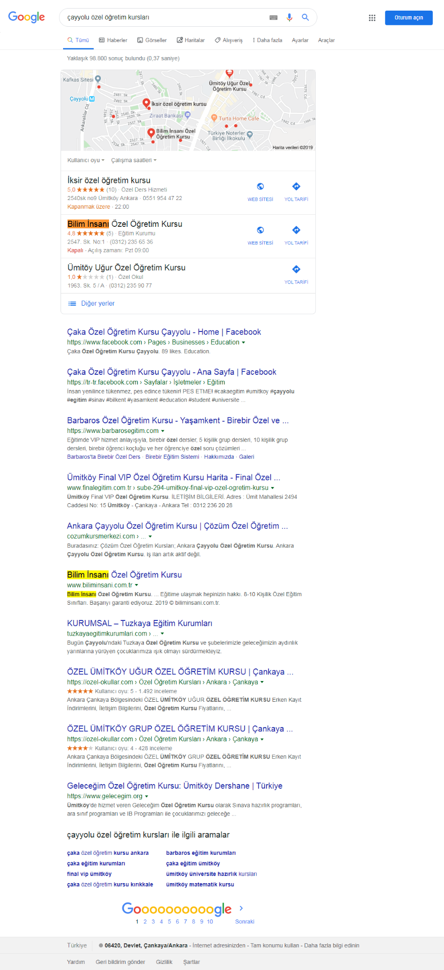The width and height of the screenshot is (444, 970).
Task: Open ÖZEL ÜMİTKÖY GRUP ÖZEL ÖĞRETİM KURSU result
Action: tap(180, 729)
